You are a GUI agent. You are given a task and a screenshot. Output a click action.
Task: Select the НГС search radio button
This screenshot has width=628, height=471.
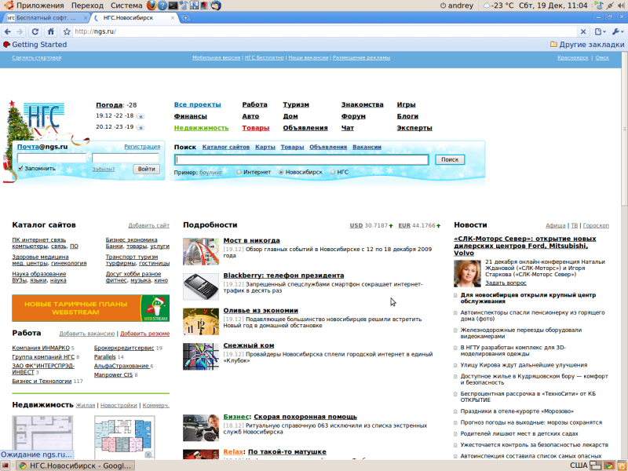[333, 172]
